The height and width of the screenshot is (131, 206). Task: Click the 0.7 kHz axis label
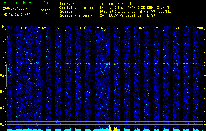3,108
